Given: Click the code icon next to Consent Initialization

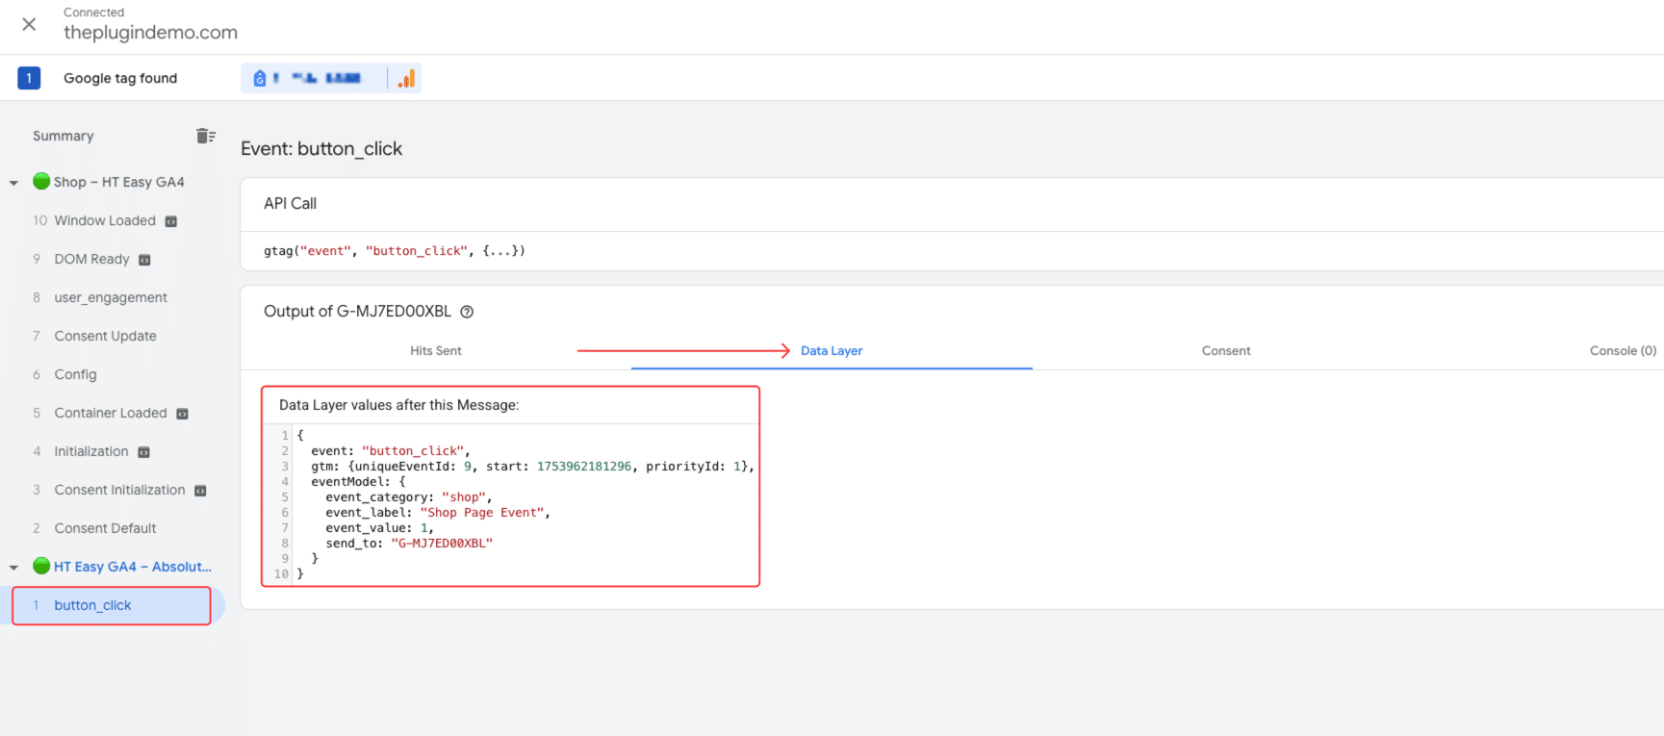Looking at the screenshot, I should pyautogui.click(x=200, y=491).
